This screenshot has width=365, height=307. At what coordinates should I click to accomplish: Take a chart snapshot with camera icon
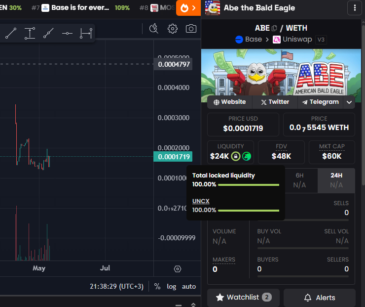tap(191, 29)
